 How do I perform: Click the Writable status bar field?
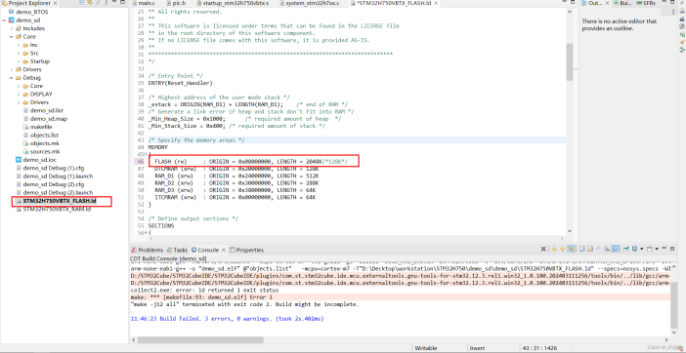(x=426, y=348)
